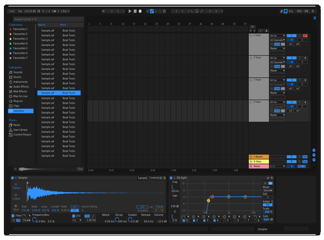Preview the sample with the browser headphone button

pyautogui.click(x=15, y=169)
